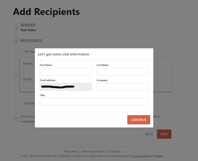The image size is (198, 161).
Task: Click the recipient Name field behind dialog
Action: (x=29, y=70)
